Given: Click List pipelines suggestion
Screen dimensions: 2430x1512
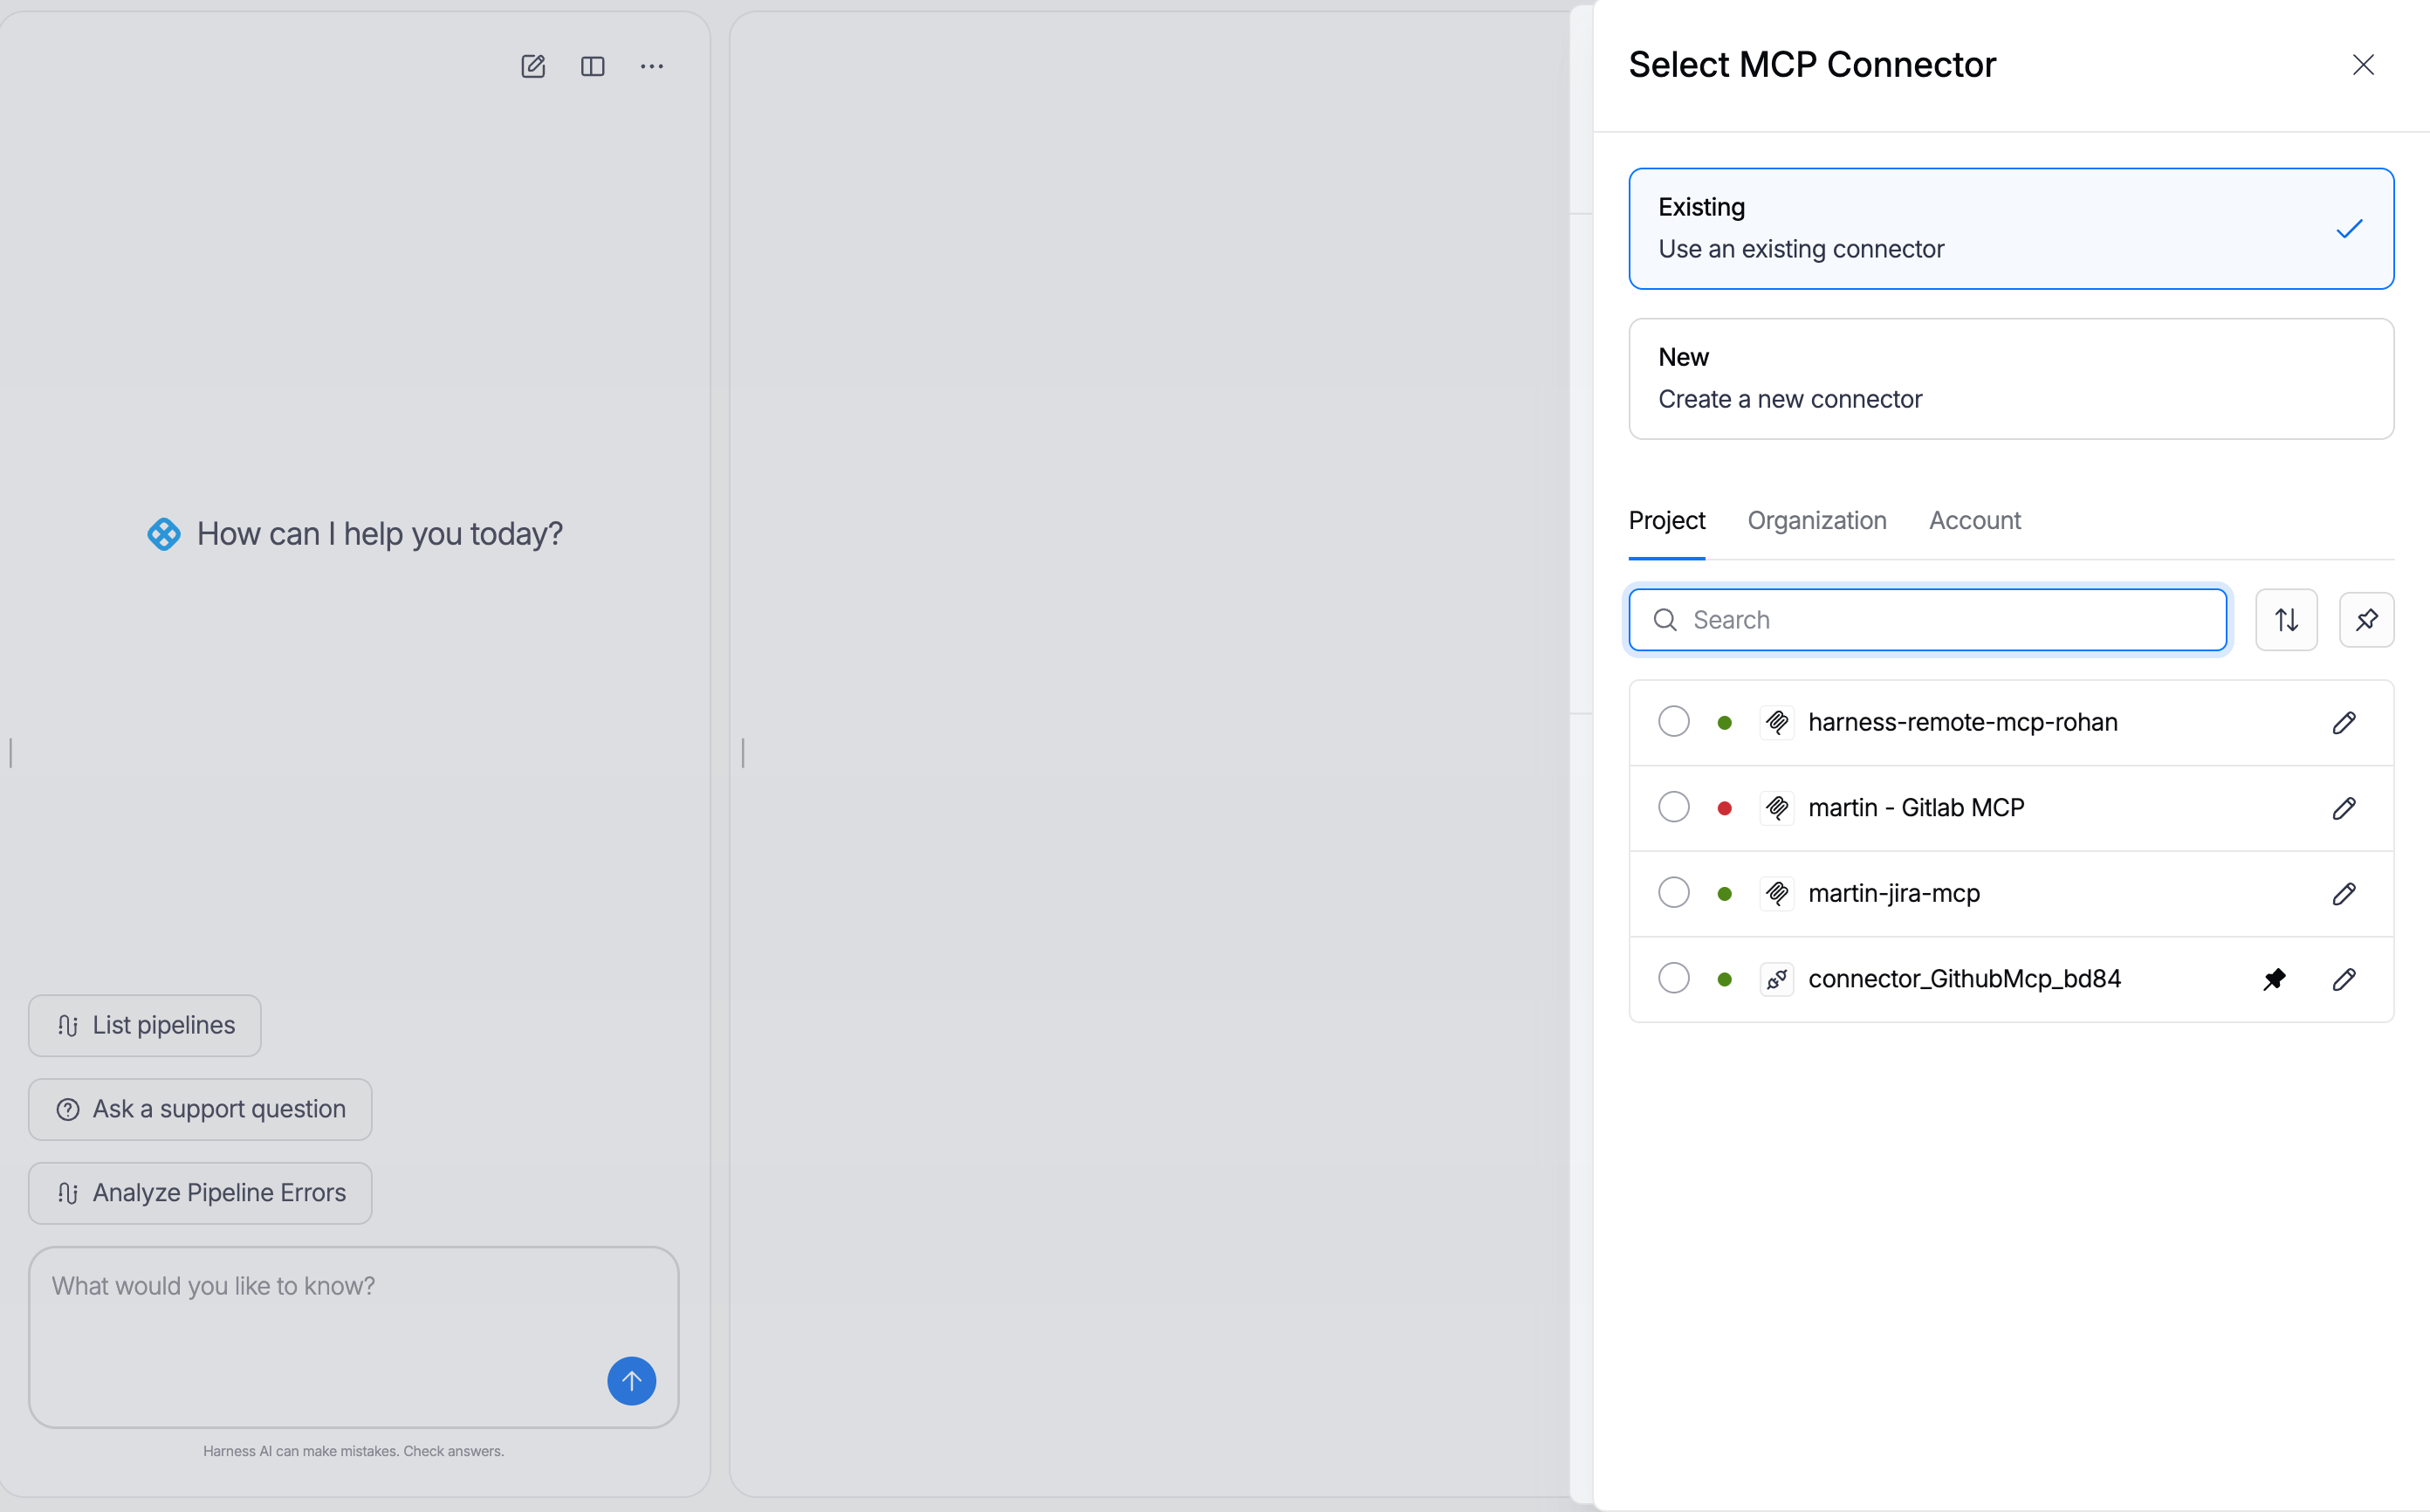Looking at the screenshot, I should point(145,1026).
